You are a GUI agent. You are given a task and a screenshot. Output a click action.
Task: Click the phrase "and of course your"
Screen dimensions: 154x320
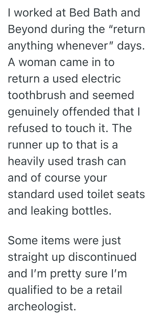[57, 178]
